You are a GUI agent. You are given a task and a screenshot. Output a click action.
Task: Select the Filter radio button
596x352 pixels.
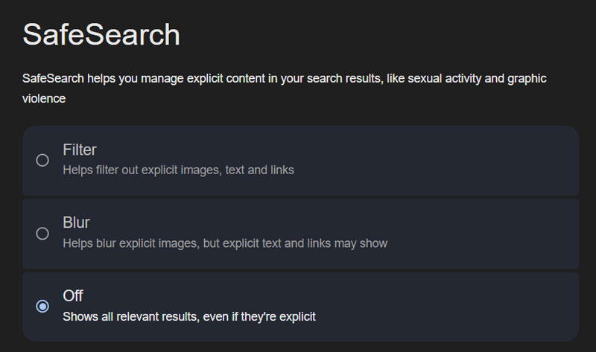click(42, 160)
